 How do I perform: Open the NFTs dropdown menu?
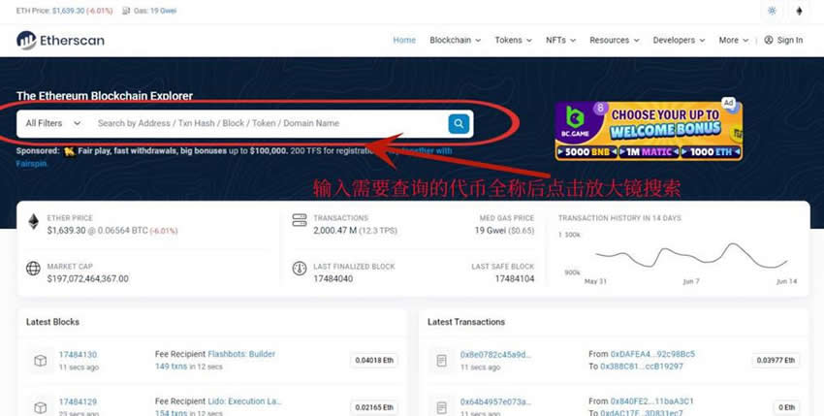pos(560,40)
